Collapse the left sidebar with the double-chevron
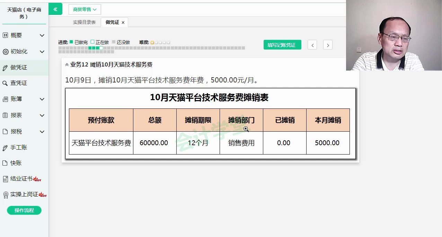The image size is (442, 237). [x=55, y=9]
